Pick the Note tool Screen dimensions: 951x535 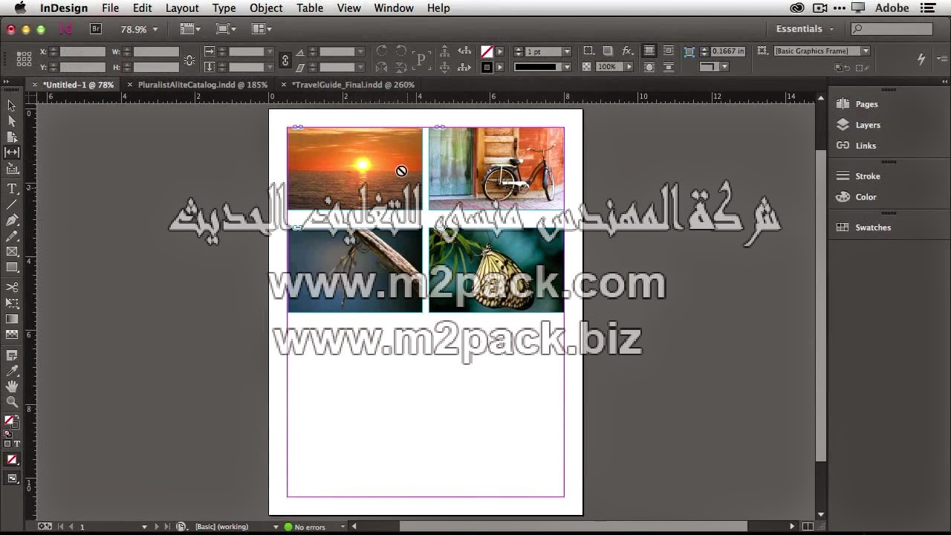(x=11, y=355)
